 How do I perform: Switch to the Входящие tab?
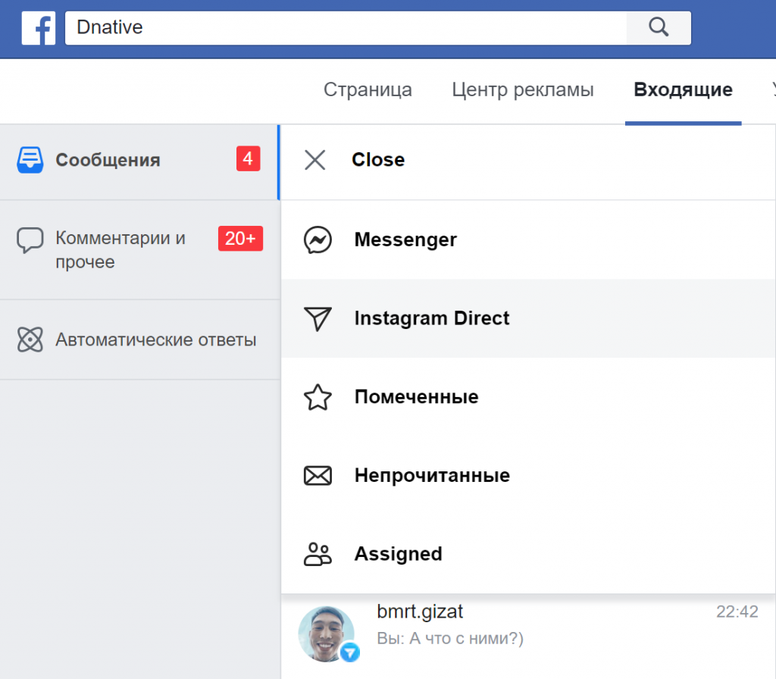pos(683,90)
